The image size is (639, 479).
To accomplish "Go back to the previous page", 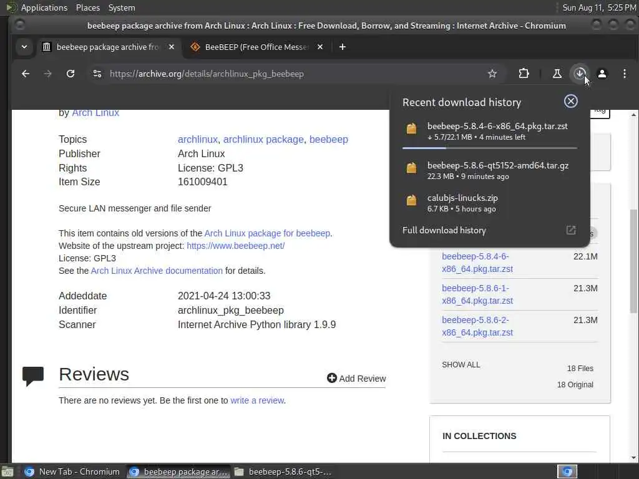I will tap(25, 74).
